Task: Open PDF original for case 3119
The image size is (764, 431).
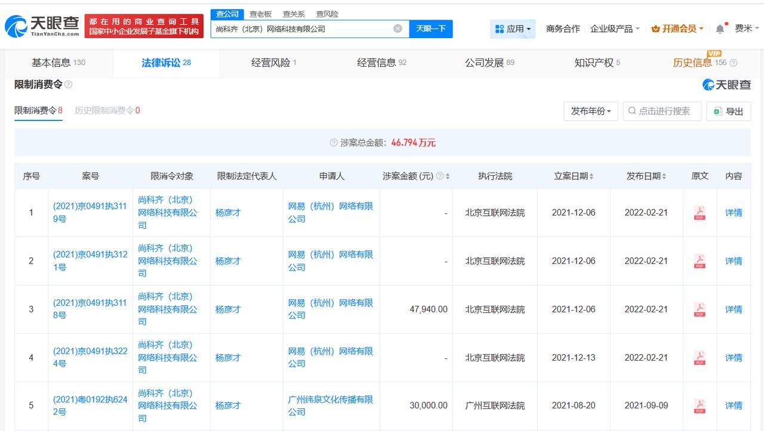Action: [700, 213]
